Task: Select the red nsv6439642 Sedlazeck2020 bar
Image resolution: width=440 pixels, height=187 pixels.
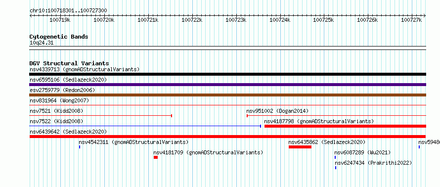Action: click(227, 137)
